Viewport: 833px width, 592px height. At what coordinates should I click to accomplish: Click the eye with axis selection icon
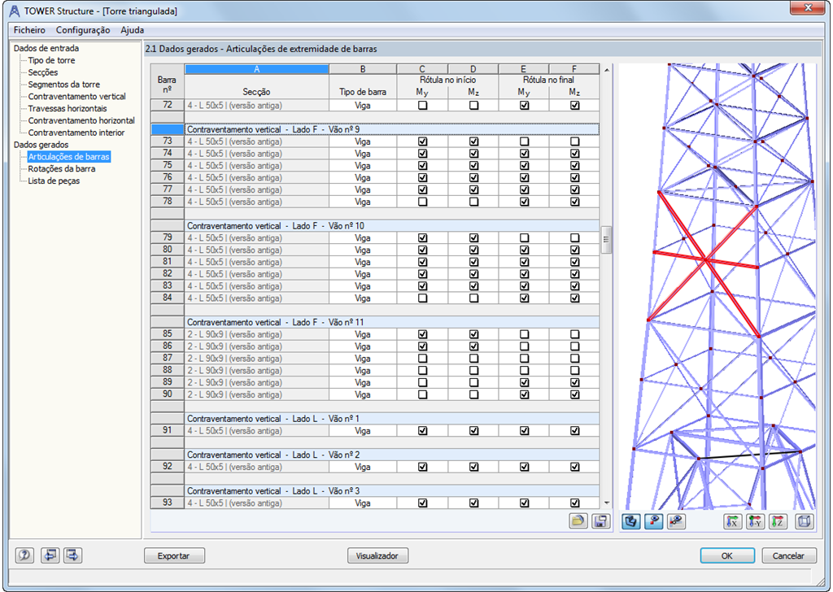676,521
